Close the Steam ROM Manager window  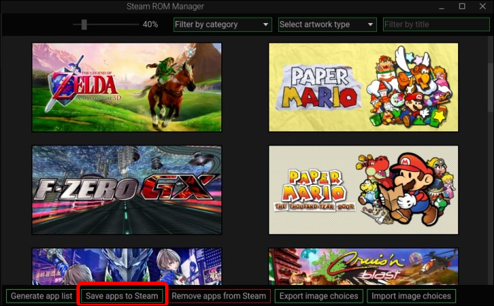tap(482, 6)
